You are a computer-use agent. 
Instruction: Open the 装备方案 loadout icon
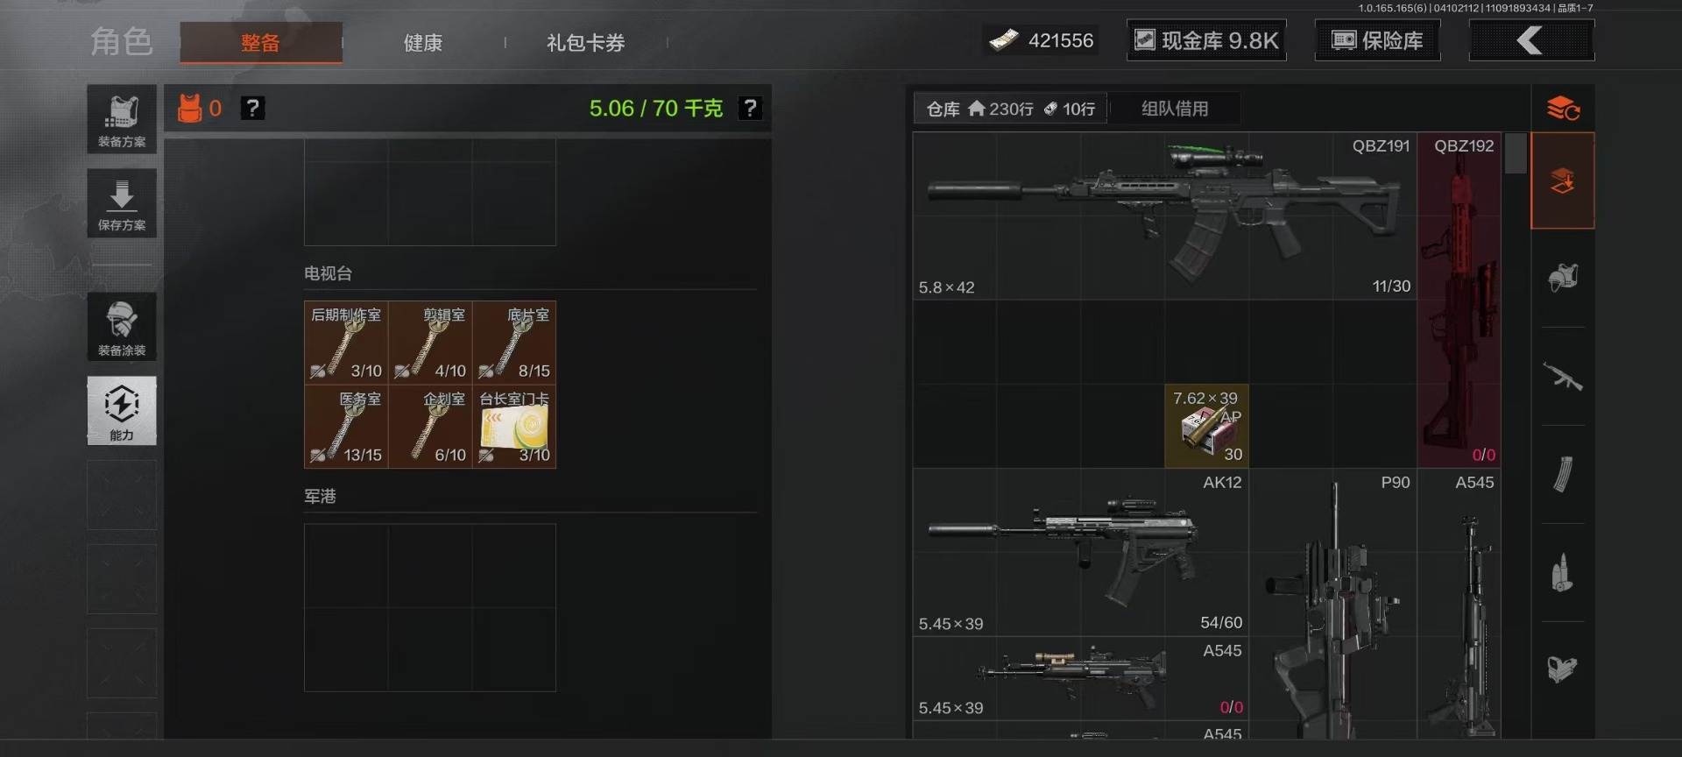(x=122, y=119)
